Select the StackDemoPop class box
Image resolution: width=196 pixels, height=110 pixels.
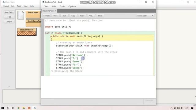coord(33,23)
